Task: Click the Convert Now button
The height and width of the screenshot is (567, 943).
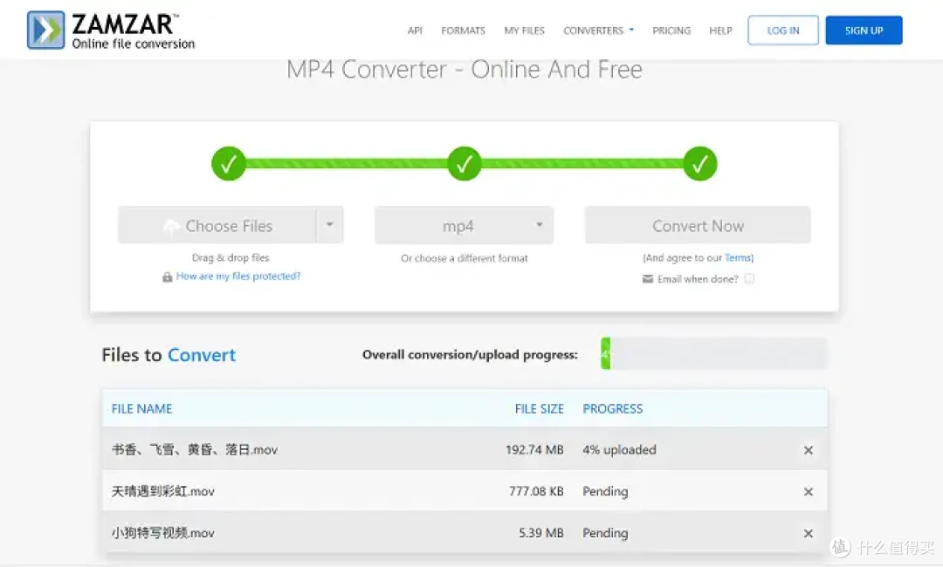Action: coord(698,225)
